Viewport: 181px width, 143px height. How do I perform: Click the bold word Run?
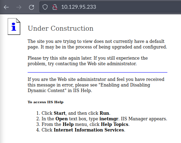point(104,113)
